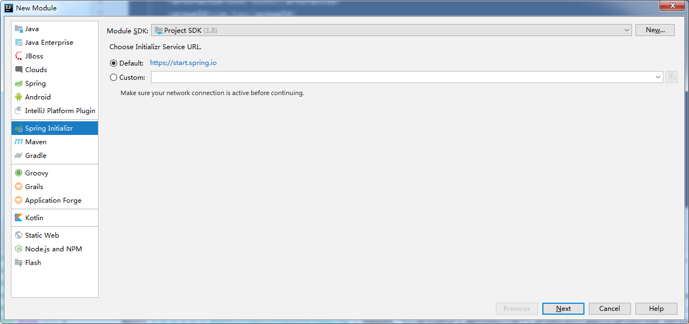Choose Java module type

click(x=55, y=29)
